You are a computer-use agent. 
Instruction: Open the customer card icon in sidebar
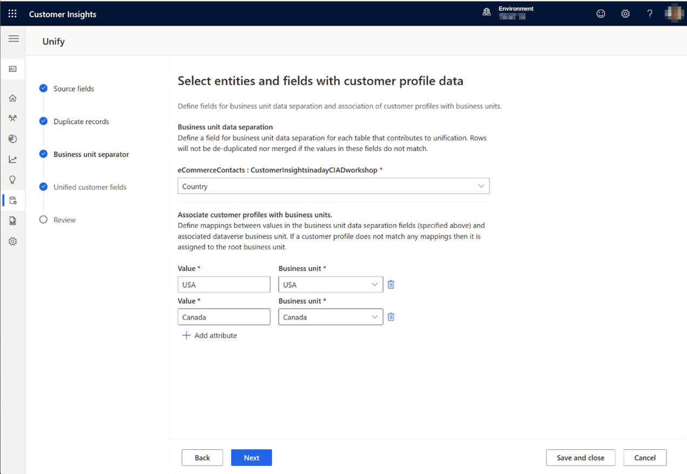pos(13,69)
